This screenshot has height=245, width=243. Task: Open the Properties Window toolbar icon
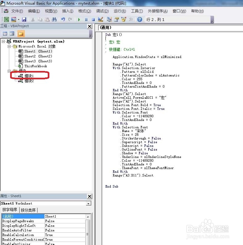(117, 19)
